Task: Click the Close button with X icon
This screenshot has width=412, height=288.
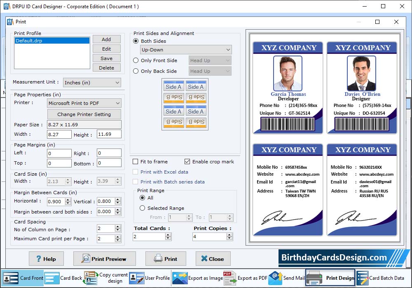Action: [213, 259]
